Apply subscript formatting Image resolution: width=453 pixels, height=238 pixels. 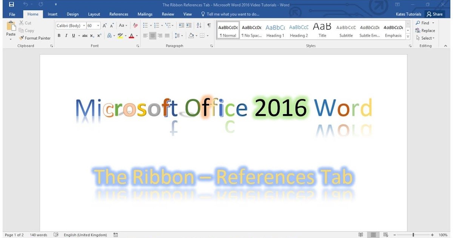tap(92, 36)
